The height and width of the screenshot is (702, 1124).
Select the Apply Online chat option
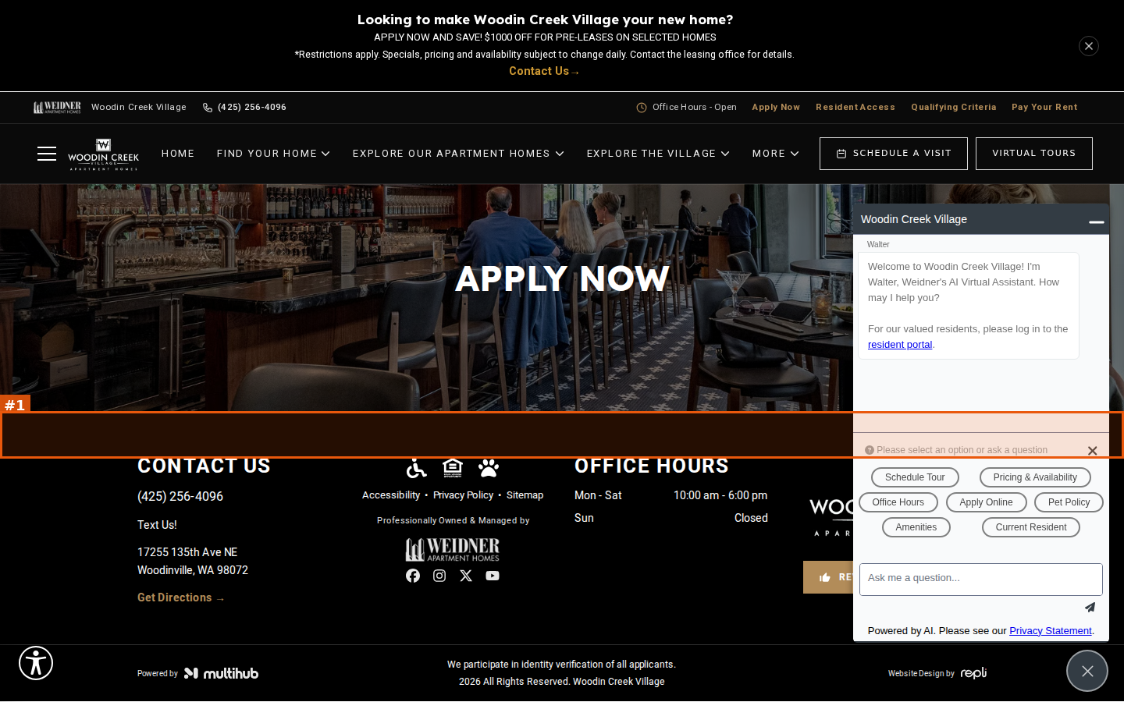click(x=986, y=502)
